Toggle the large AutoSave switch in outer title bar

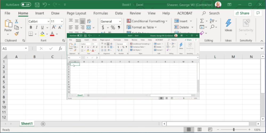[x=26, y=5]
